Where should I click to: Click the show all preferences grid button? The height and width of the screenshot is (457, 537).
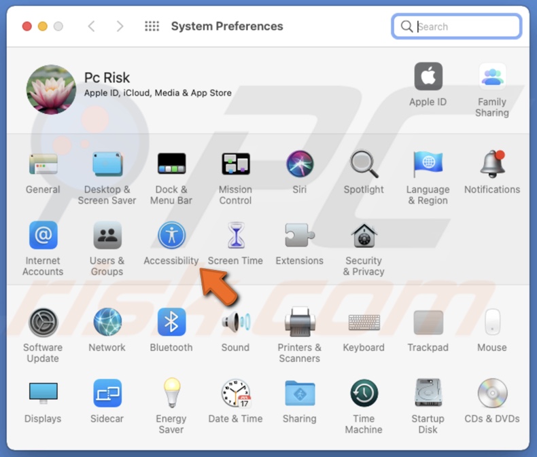(152, 26)
